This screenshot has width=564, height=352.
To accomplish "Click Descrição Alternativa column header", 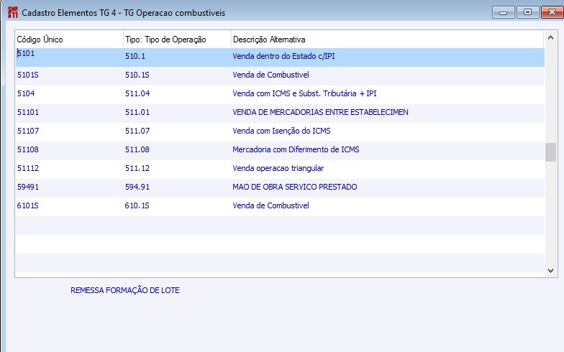I will click(387, 40).
